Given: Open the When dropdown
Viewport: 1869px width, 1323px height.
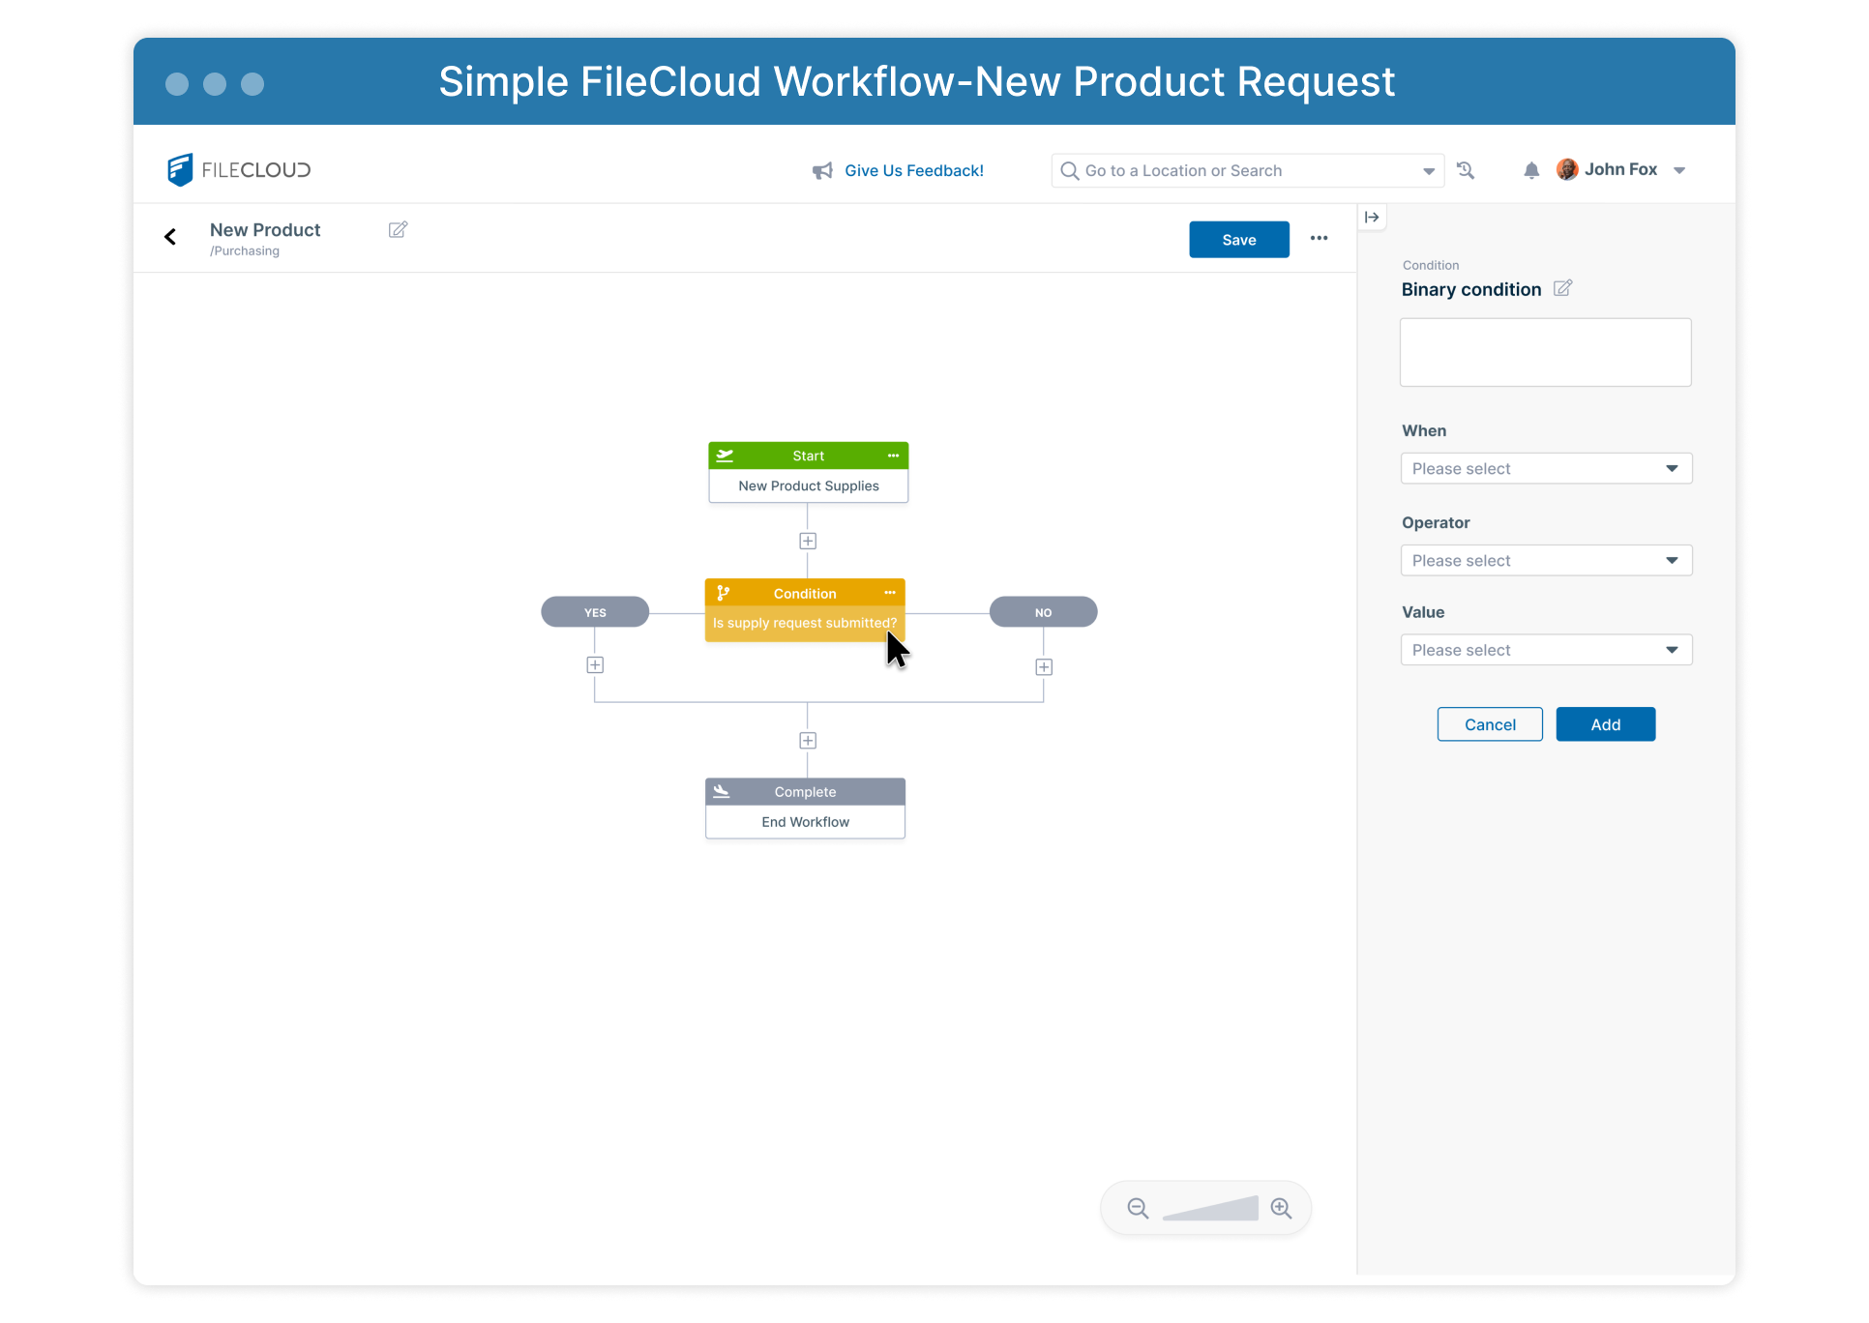Looking at the screenshot, I should [1546, 468].
